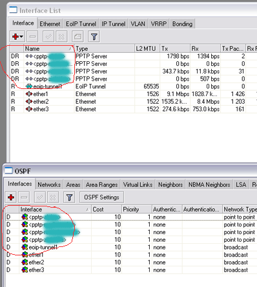257x287 pixels.
Task: Click the red plus add button in OSPF window
Action: point(11,197)
